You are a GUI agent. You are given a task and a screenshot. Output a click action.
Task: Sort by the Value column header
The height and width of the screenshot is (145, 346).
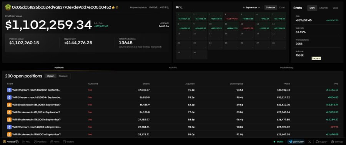point(287,84)
